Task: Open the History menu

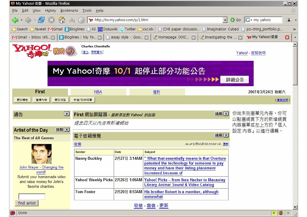Action: coord(50,10)
